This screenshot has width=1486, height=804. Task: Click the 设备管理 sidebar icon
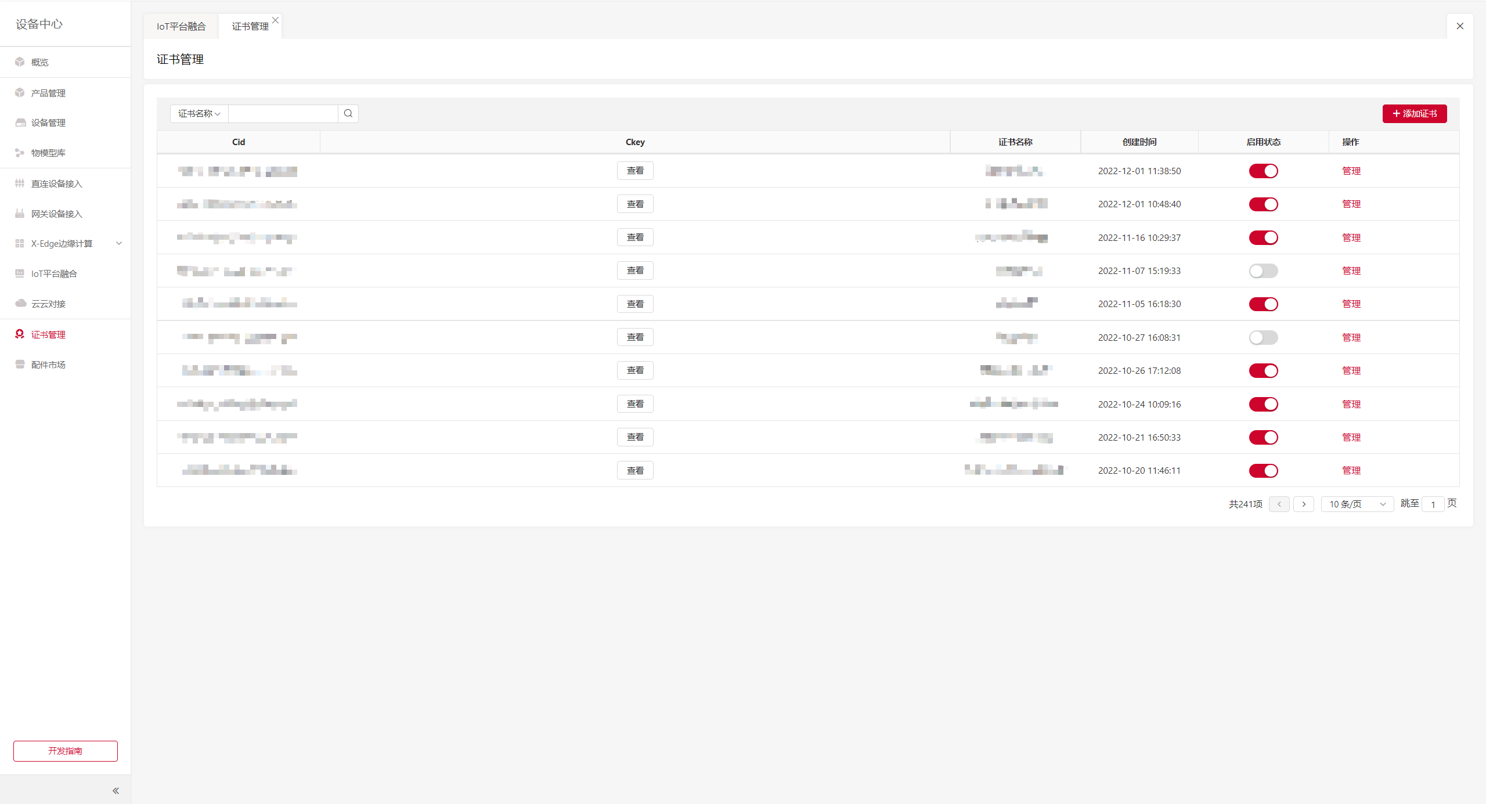pyautogui.click(x=20, y=122)
